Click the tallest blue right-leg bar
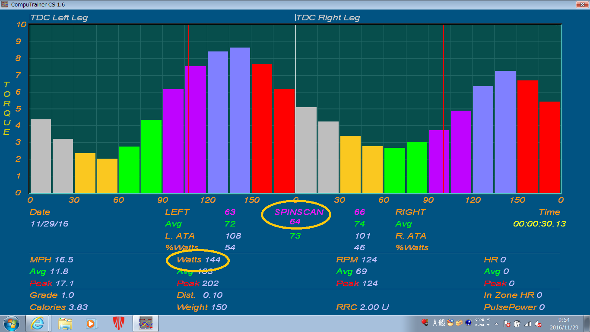This screenshot has width=590, height=332. pos(505,132)
